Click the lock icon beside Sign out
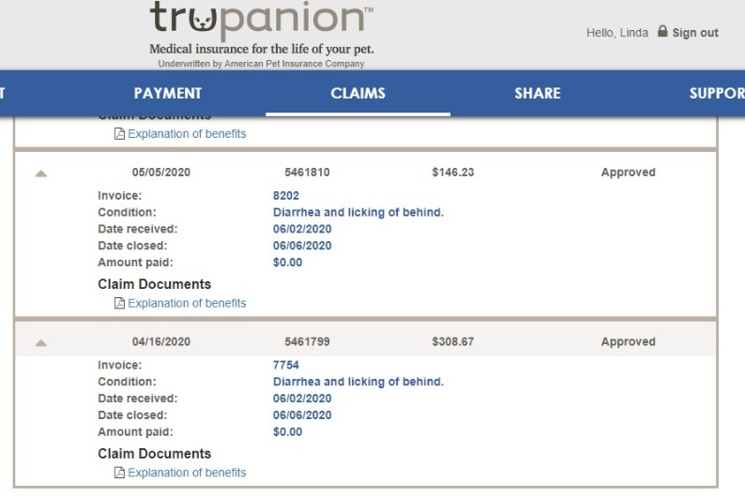Image resolution: width=745 pixels, height=497 pixels. point(662,31)
